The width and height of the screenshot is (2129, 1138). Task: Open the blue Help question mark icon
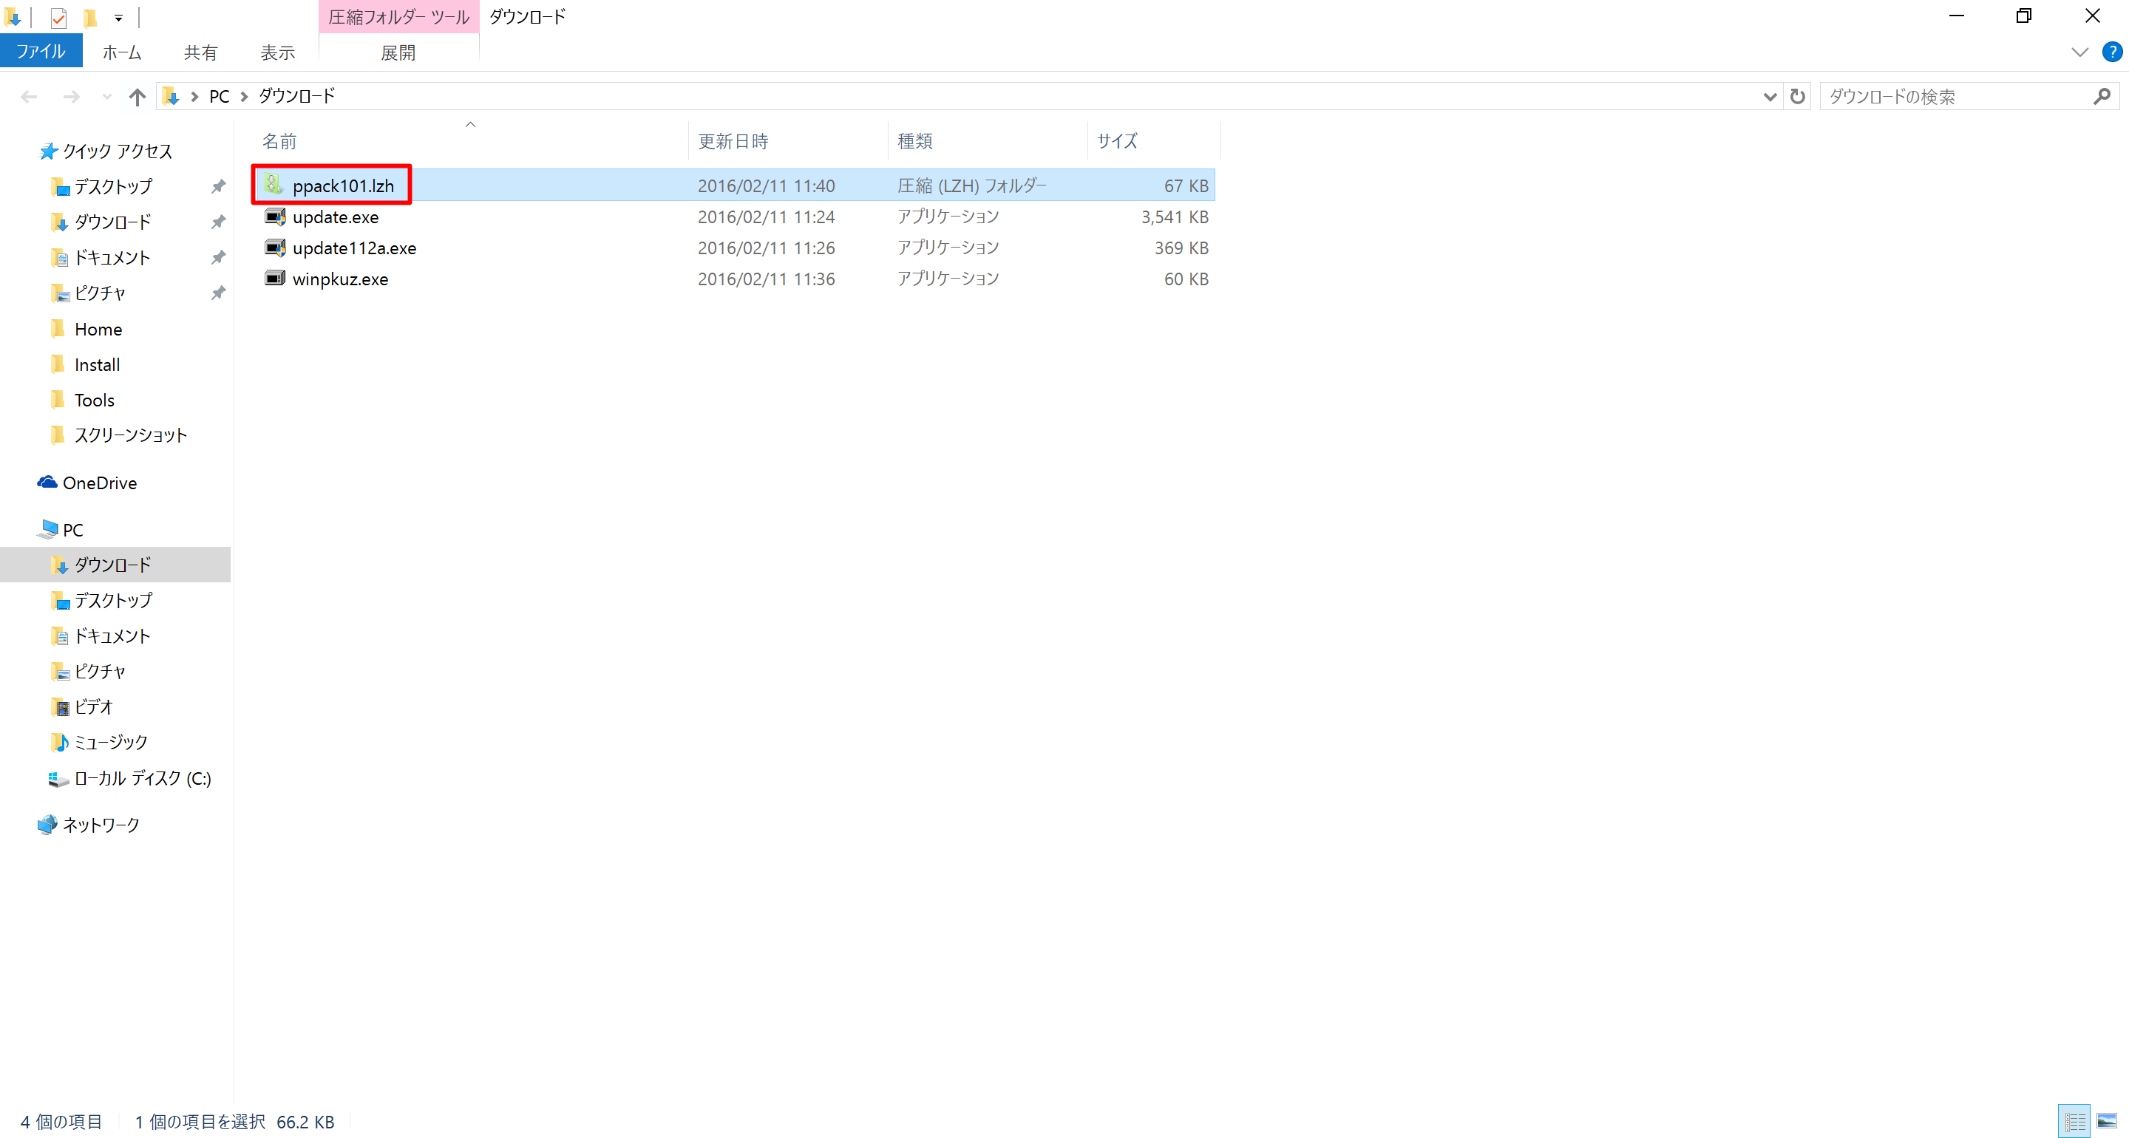[x=2112, y=52]
